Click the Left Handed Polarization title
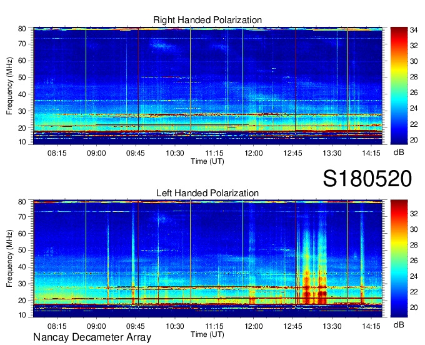This screenshot has width=425, height=345. click(x=207, y=193)
